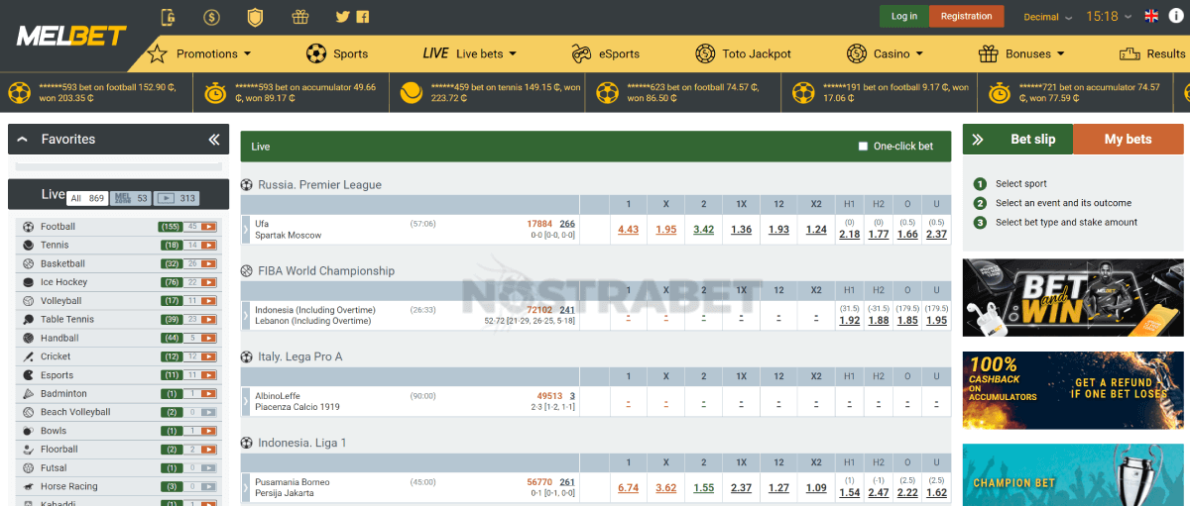1190x506 pixels.
Task: Open the 100% Cashback accumulators banner
Action: tap(1073, 390)
